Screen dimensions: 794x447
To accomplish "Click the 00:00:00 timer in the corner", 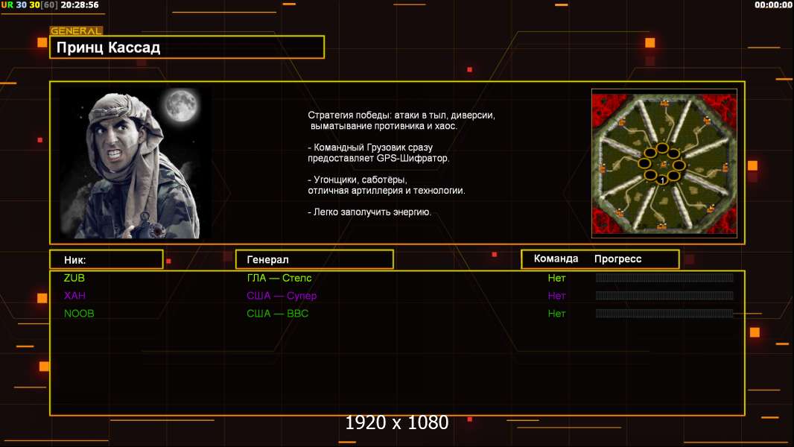I will coord(772,4).
